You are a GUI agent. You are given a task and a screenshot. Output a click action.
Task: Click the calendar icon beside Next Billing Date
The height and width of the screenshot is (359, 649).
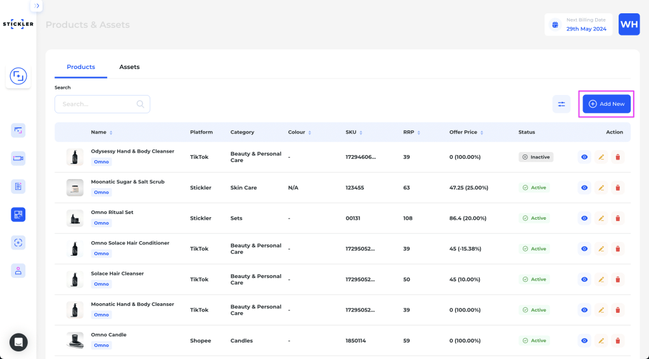click(555, 25)
